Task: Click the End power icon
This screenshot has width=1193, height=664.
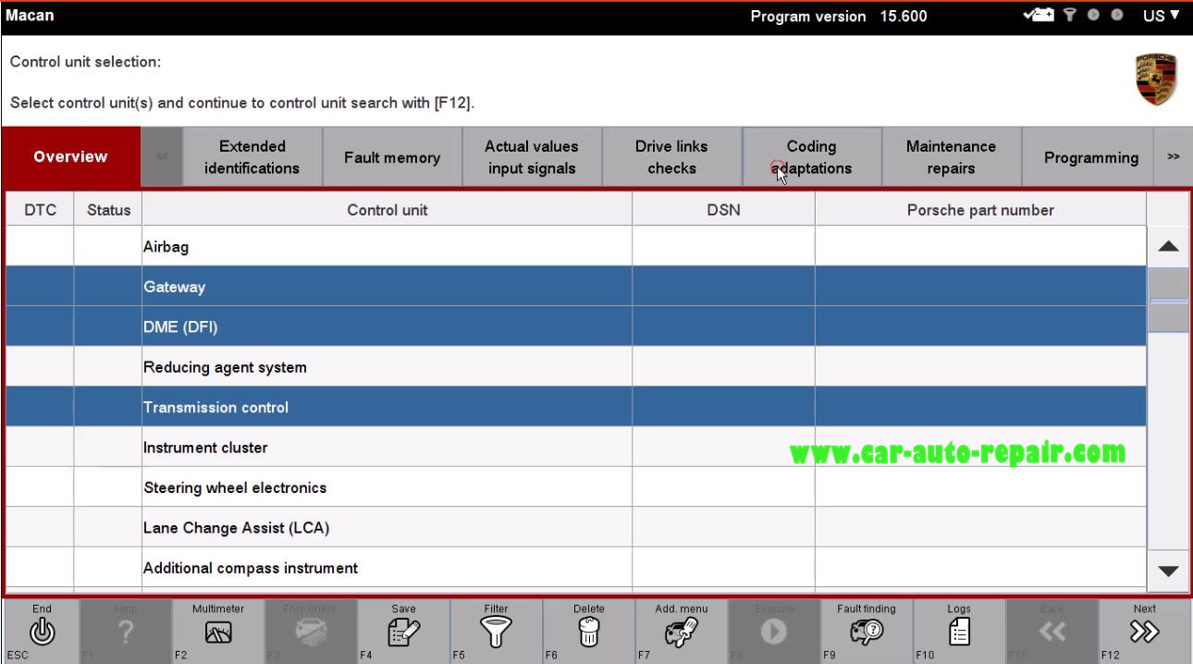Action: (x=42, y=631)
